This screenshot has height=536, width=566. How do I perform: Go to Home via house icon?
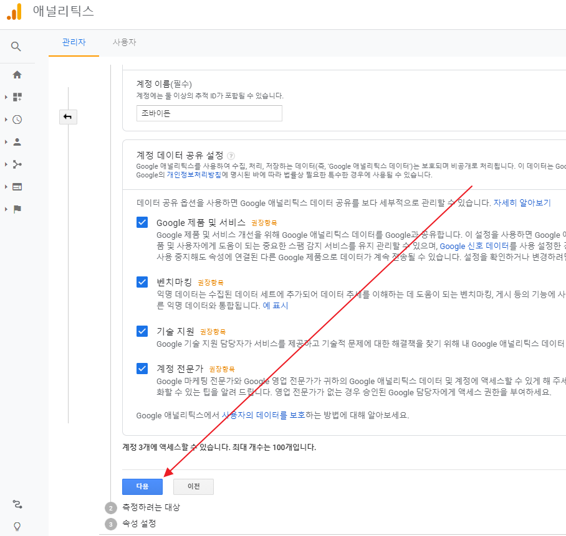pos(17,75)
